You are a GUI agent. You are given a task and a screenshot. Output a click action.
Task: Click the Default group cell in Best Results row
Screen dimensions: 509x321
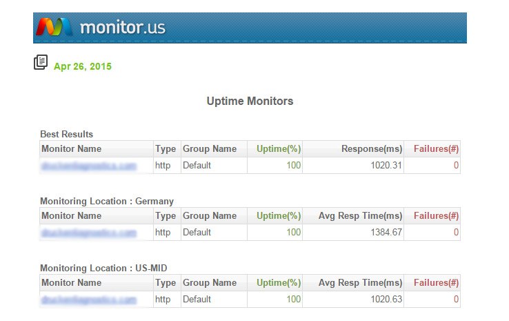pyautogui.click(x=197, y=166)
